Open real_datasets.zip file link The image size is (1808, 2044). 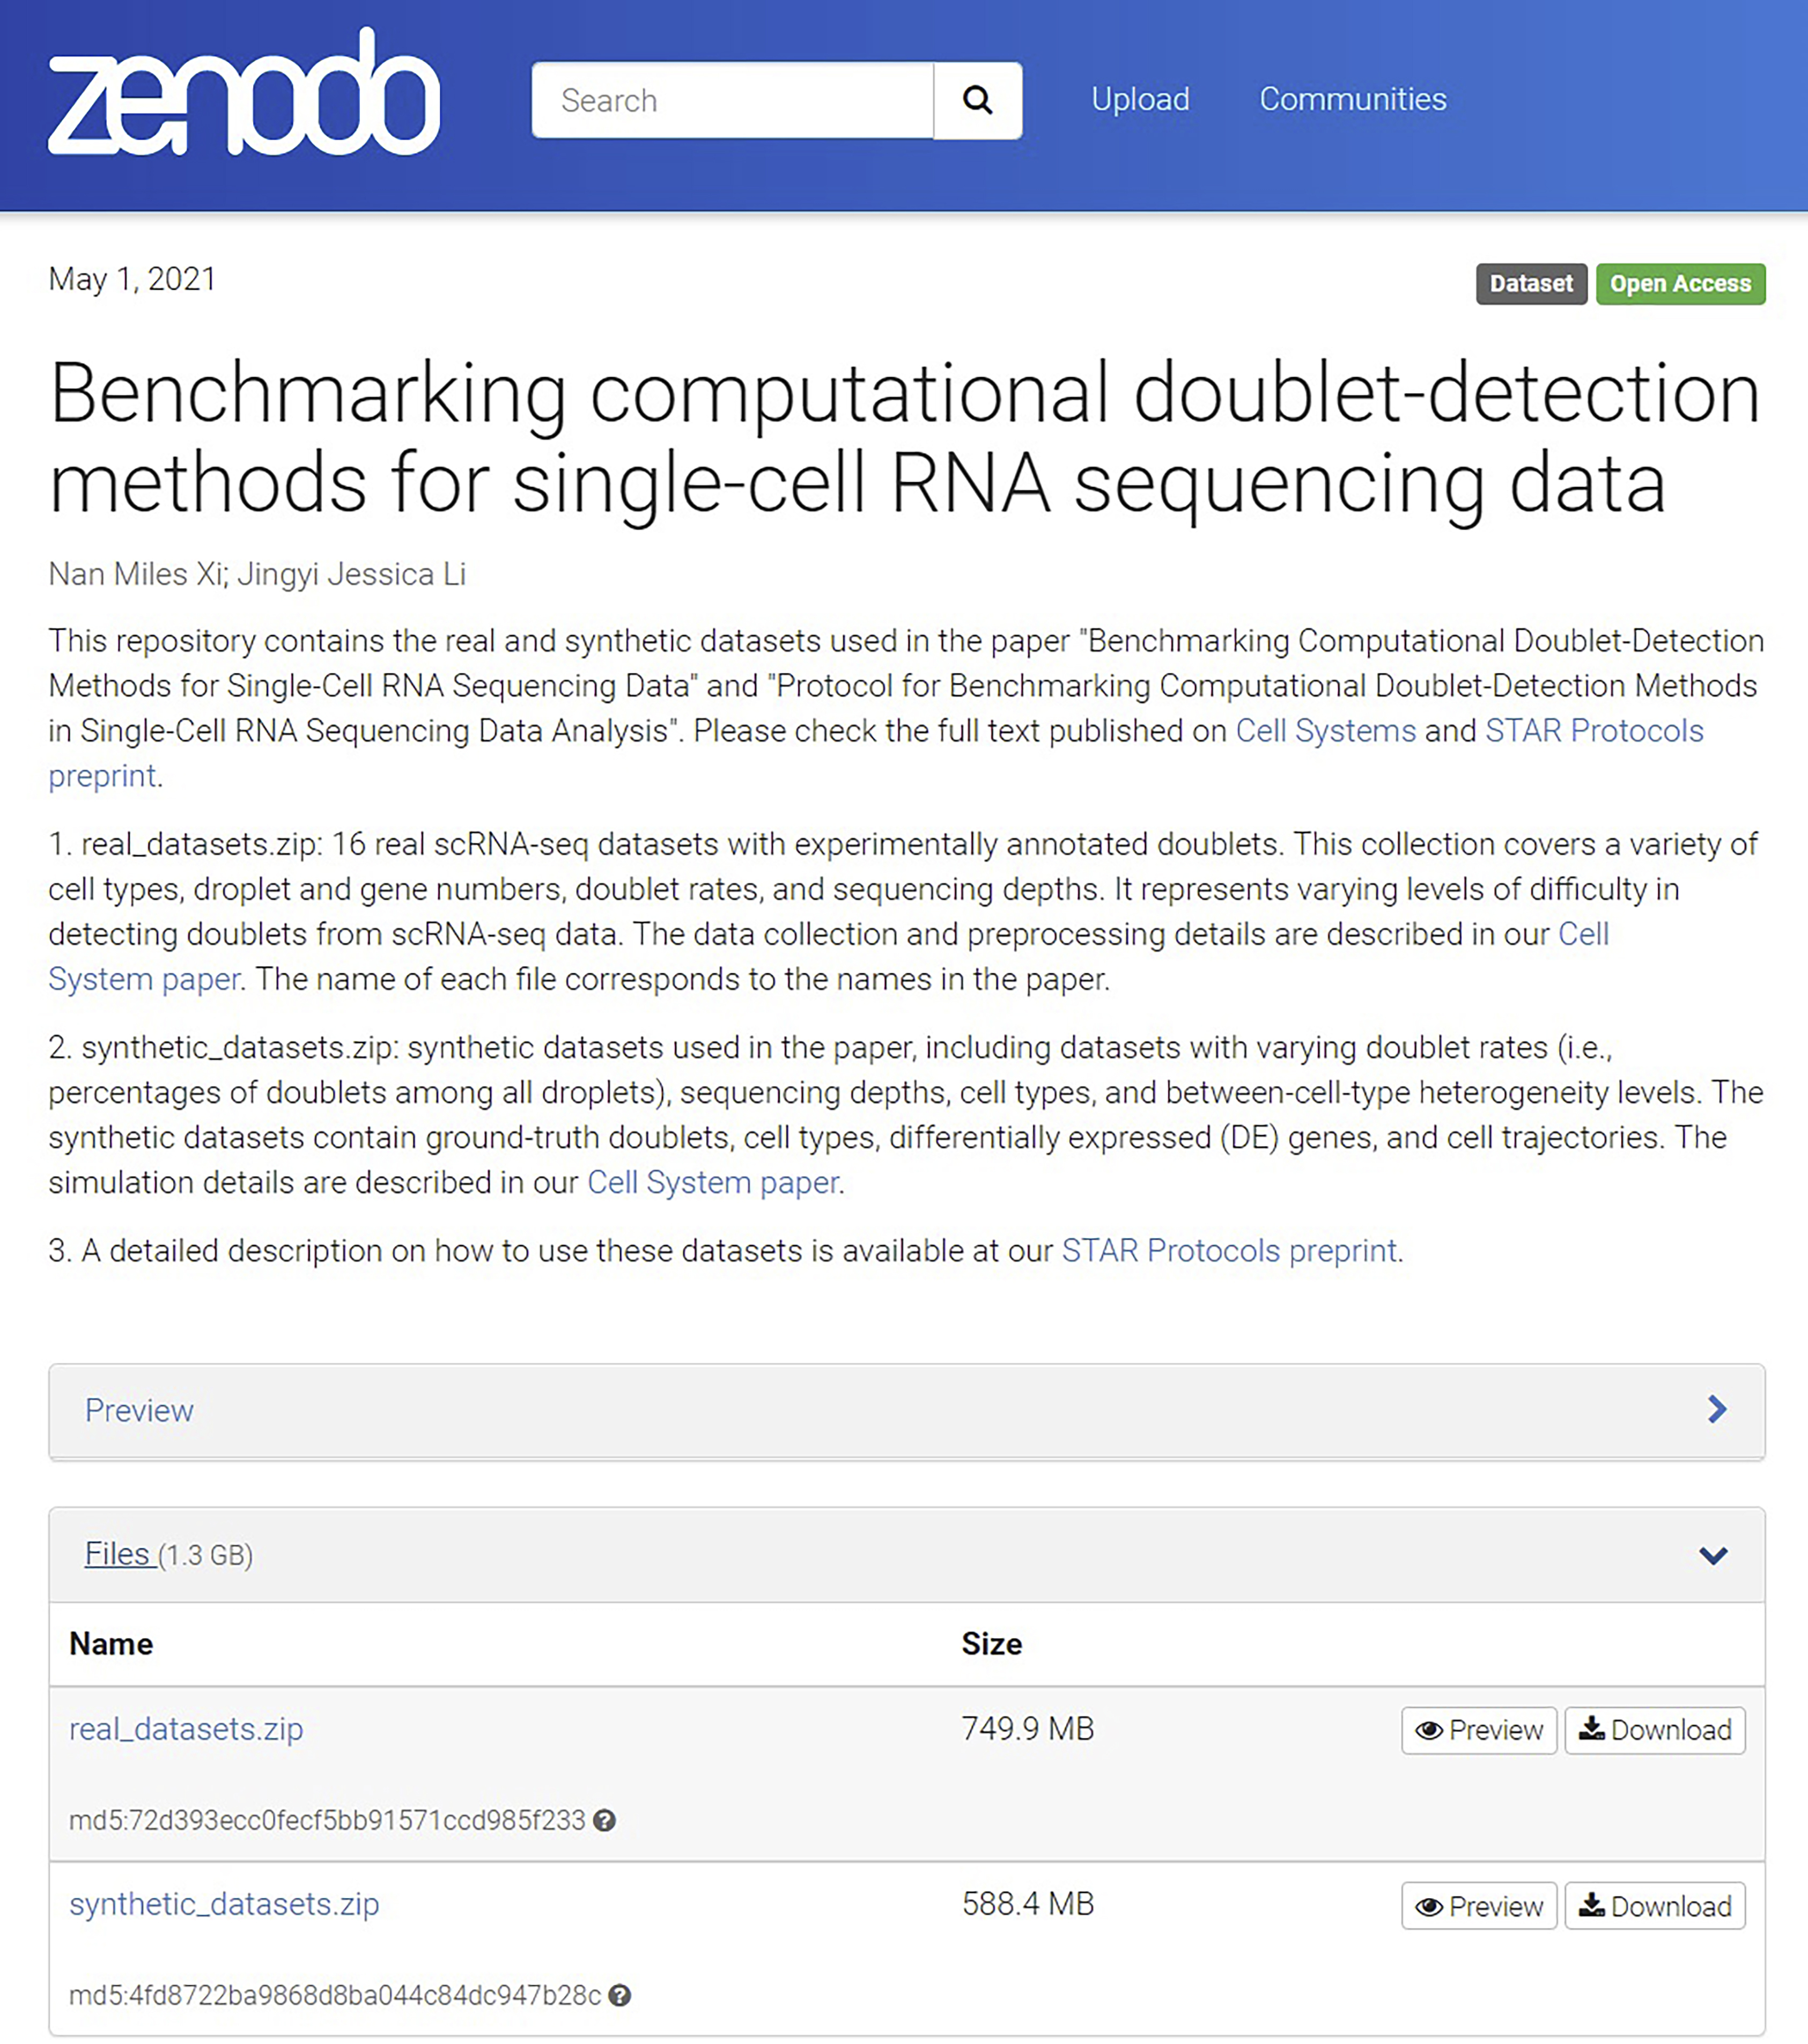pos(186,1729)
